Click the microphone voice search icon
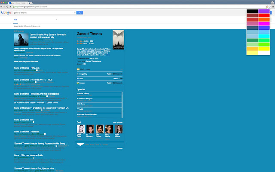 75,12
